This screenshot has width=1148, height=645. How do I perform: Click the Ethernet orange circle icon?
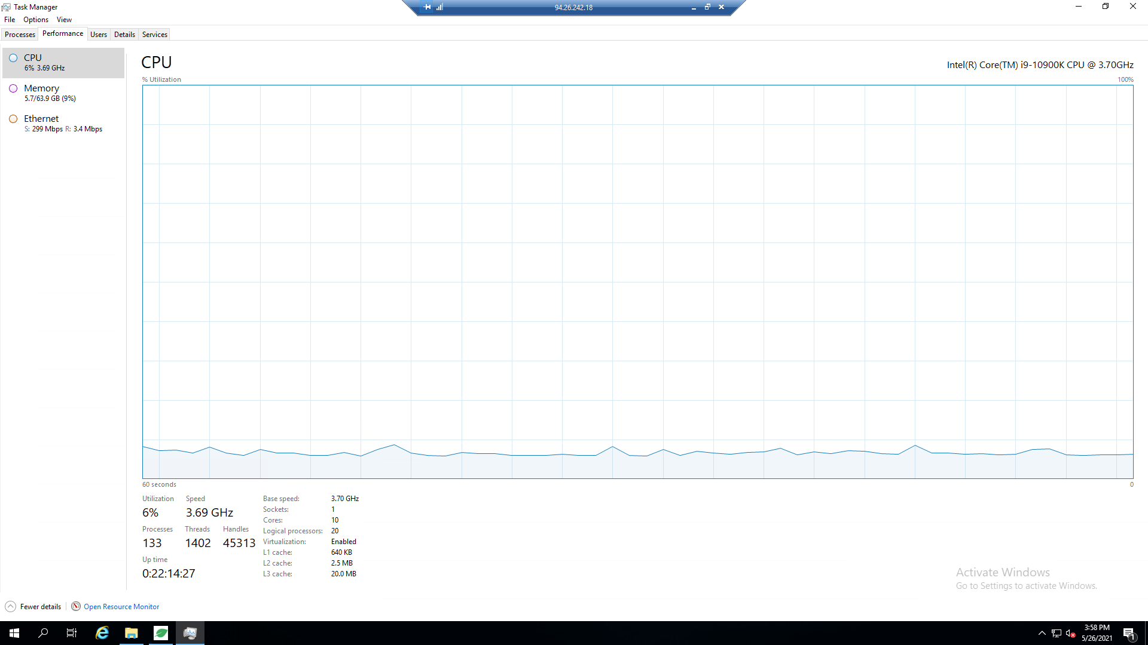click(13, 119)
